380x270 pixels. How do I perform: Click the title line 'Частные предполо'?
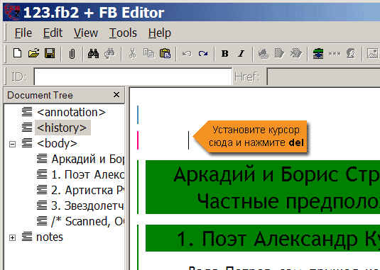coord(288,201)
